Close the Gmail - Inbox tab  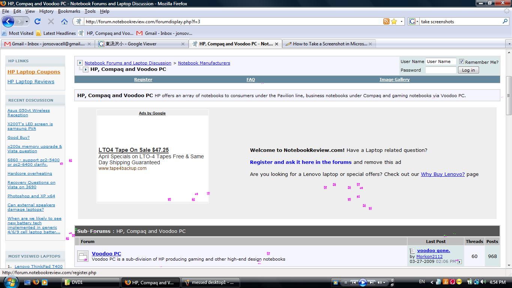click(89, 44)
